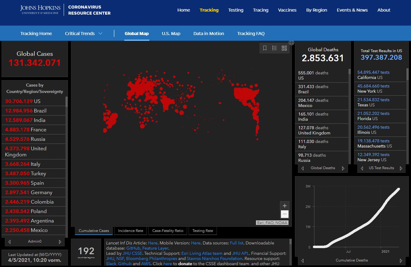Viewport: 411px width, 267px height.
Task: Open the Tracking menu item
Action: point(209,10)
